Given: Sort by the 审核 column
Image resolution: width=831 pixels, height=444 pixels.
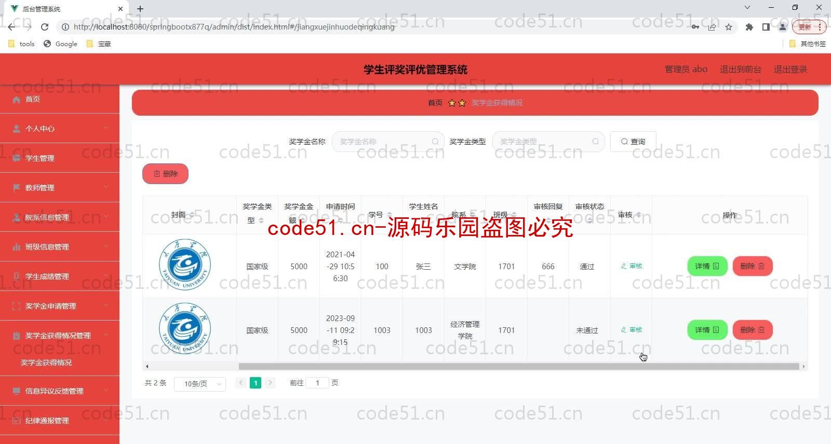Looking at the screenshot, I should [x=638, y=215].
